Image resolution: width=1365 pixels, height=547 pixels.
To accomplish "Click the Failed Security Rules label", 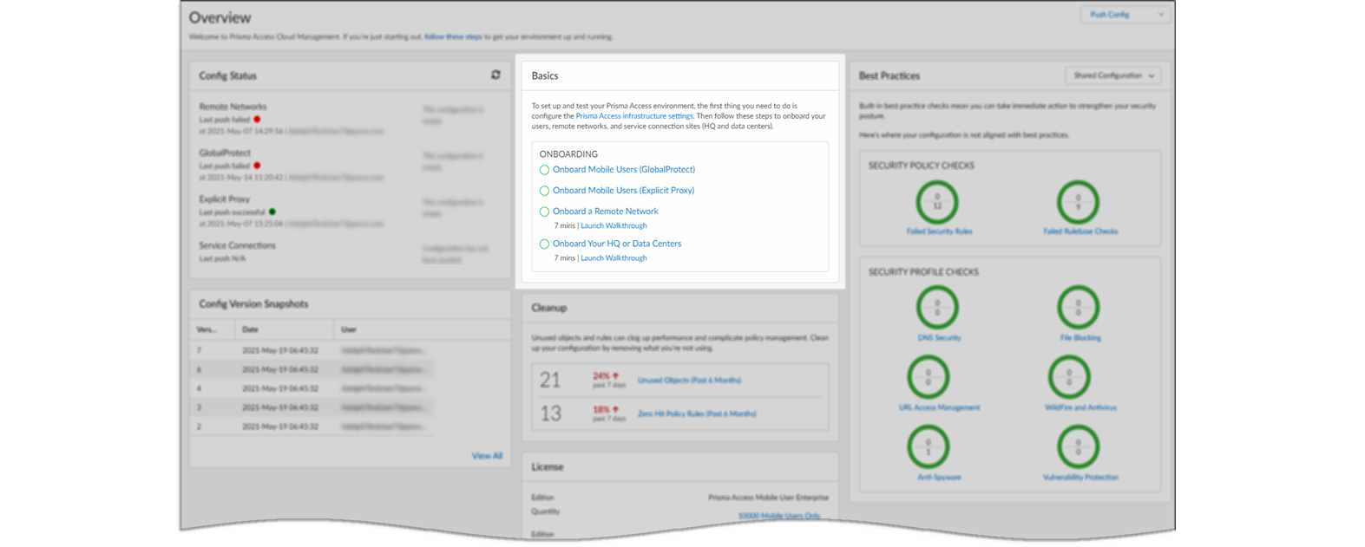I will pos(939,231).
